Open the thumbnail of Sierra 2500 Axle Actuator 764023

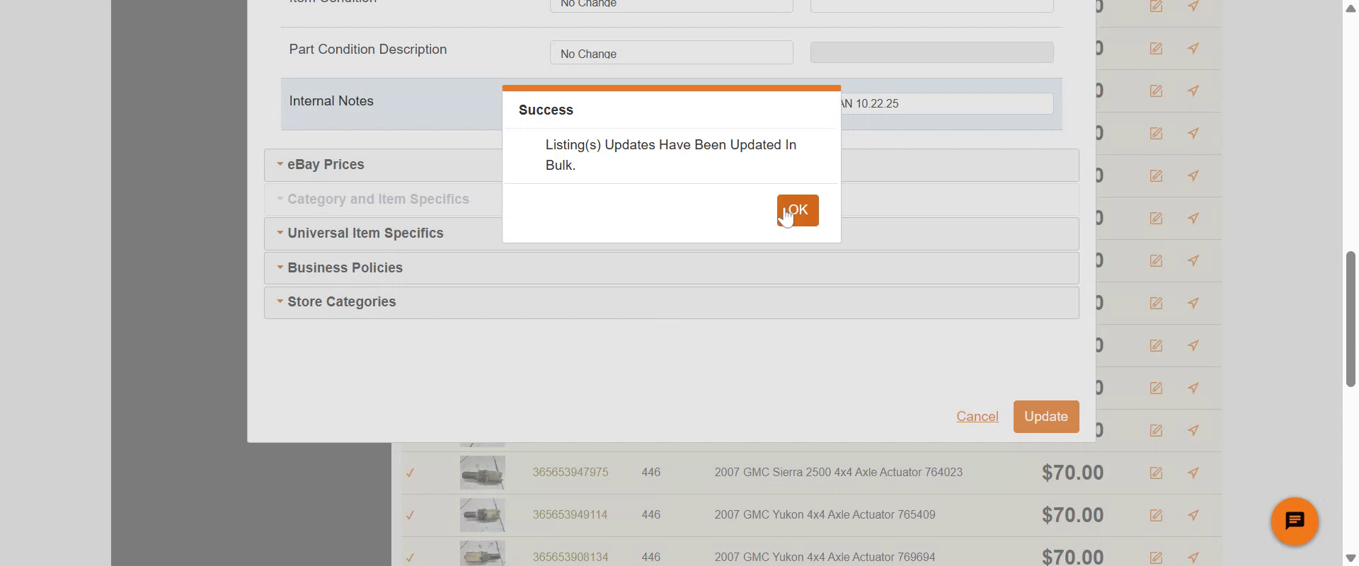(482, 473)
